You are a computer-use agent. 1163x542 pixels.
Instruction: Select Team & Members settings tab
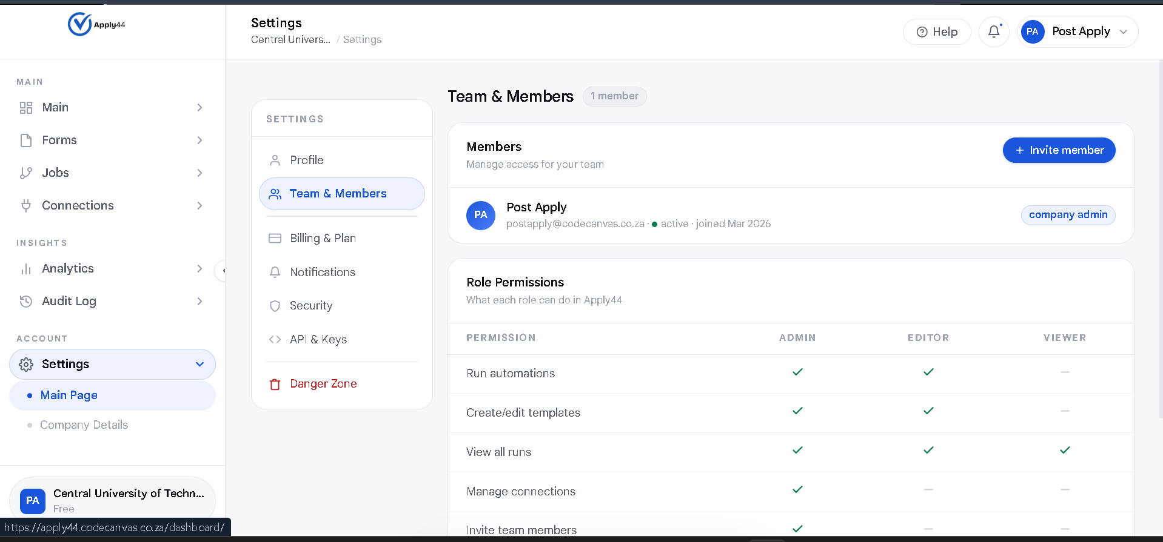pos(342,194)
